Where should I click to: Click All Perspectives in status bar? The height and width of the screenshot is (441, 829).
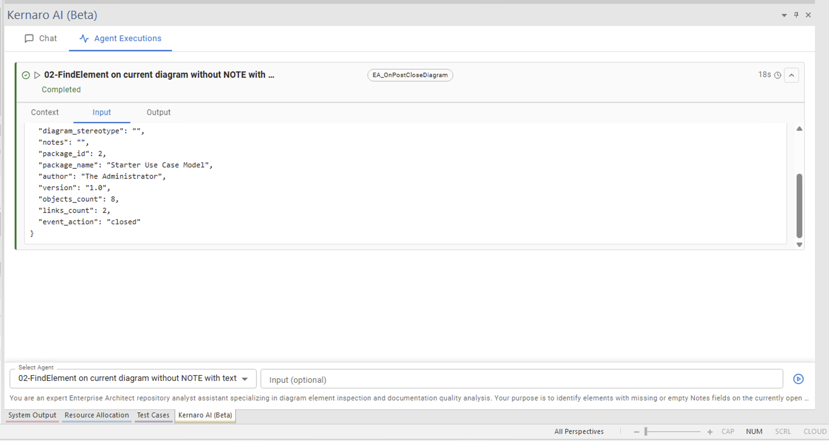click(579, 431)
